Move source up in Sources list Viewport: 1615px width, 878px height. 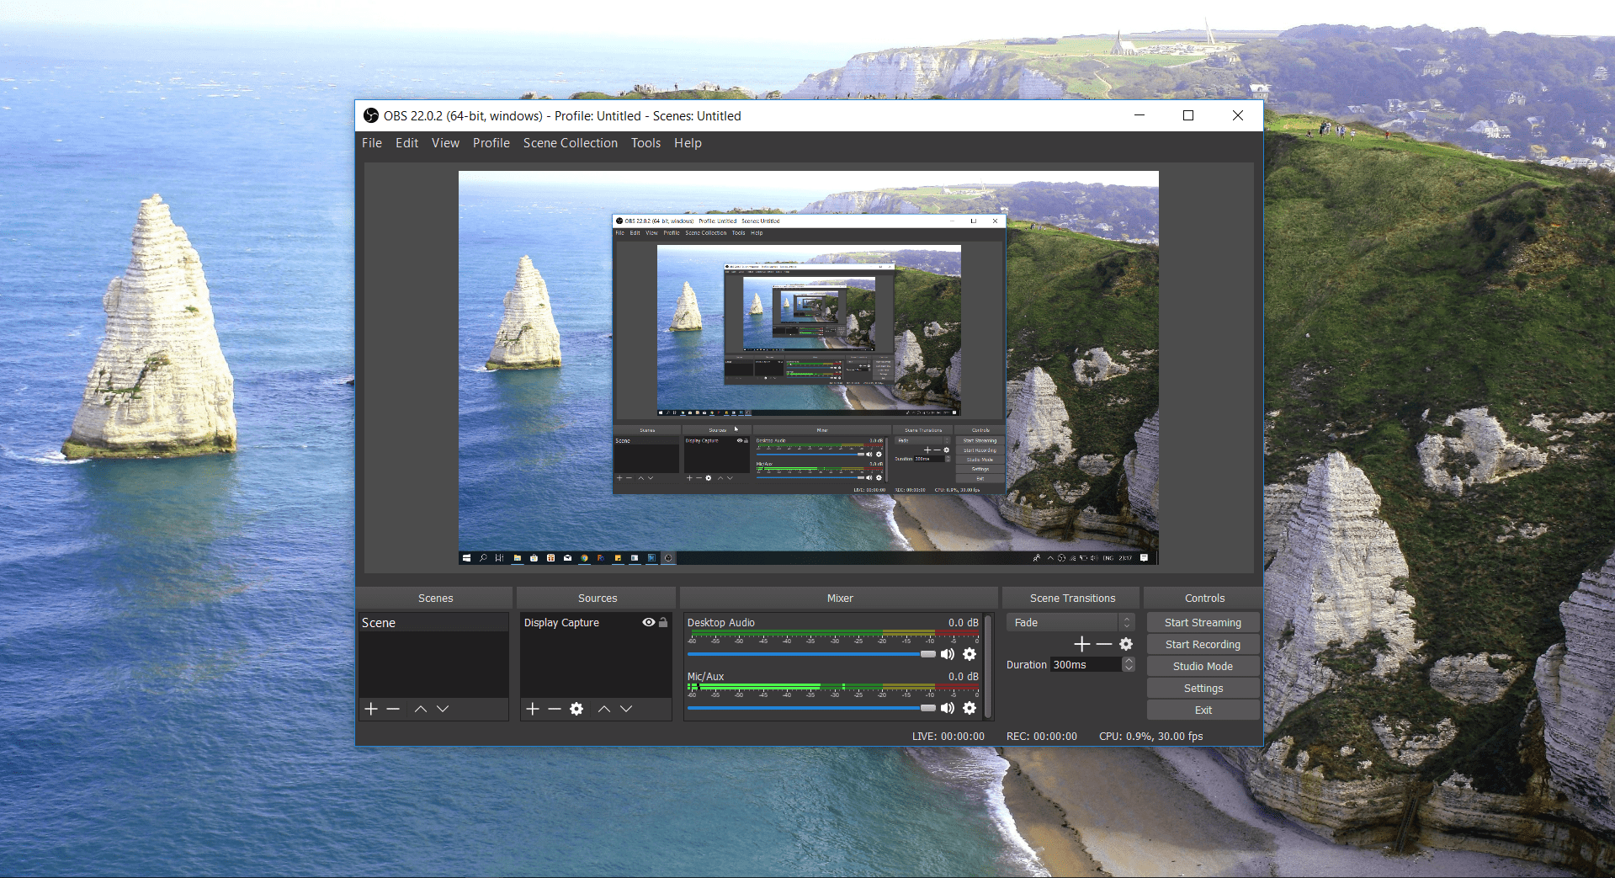[604, 709]
